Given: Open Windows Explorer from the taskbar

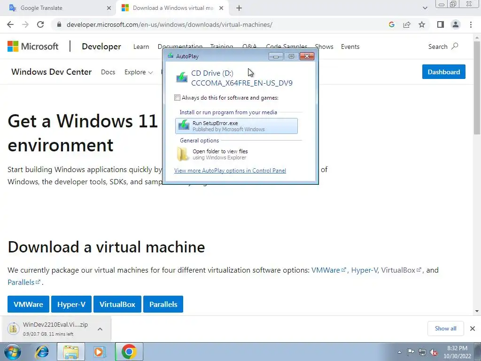Looking at the screenshot, I should 70,352.
